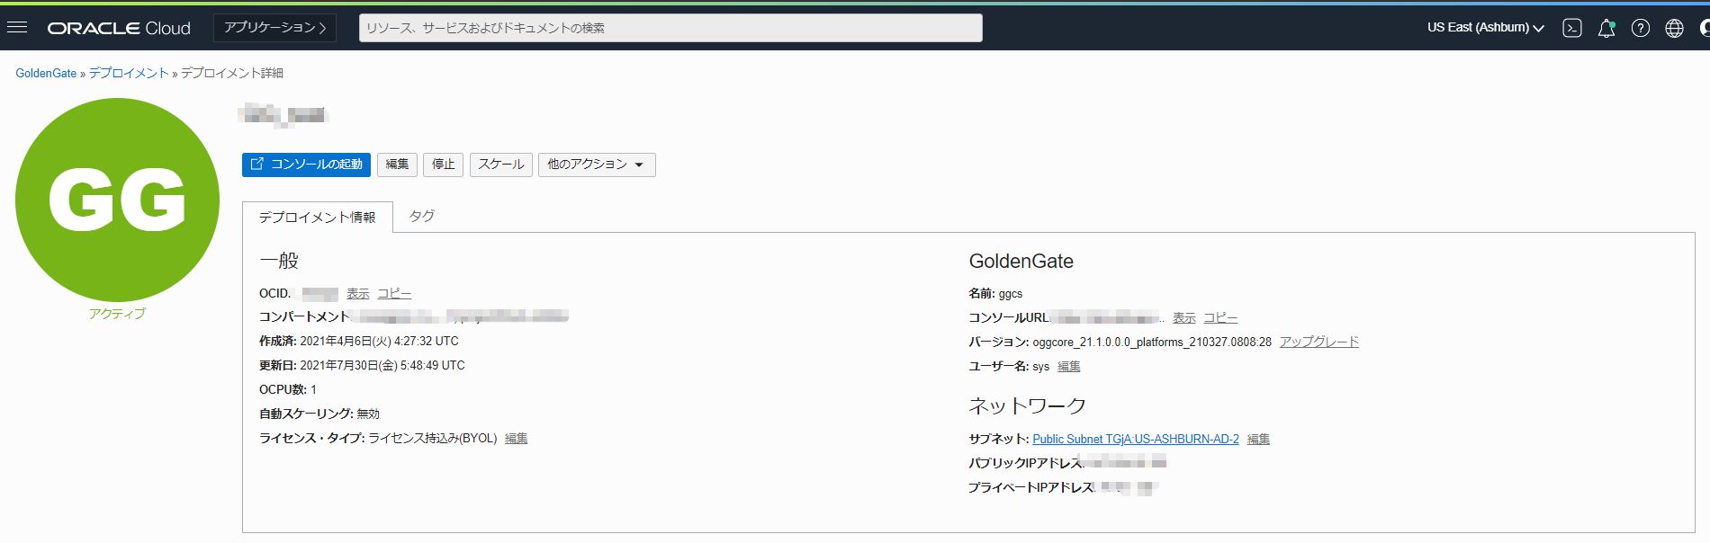Click in the resource search field
Image resolution: width=1710 pixels, height=543 pixels.
670,28
